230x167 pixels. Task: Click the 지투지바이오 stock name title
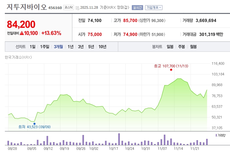click(x=27, y=7)
